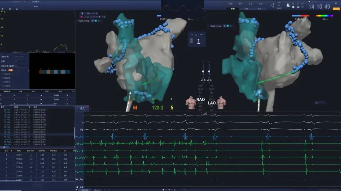Click the AP preset button in top bar
Viewport: 341px width, 191px height.
pyautogui.click(x=279, y=5)
